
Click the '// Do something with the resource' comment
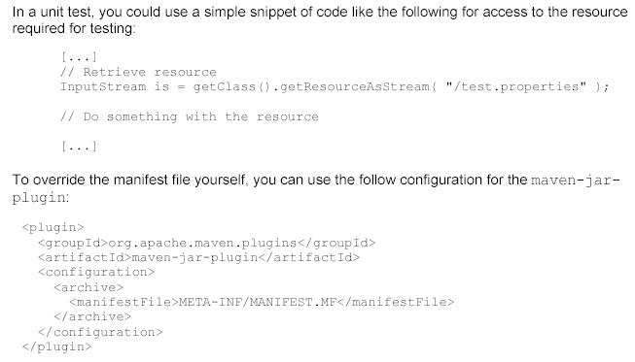190,116
